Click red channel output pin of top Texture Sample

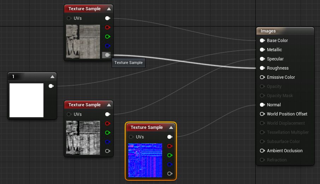click(108, 28)
